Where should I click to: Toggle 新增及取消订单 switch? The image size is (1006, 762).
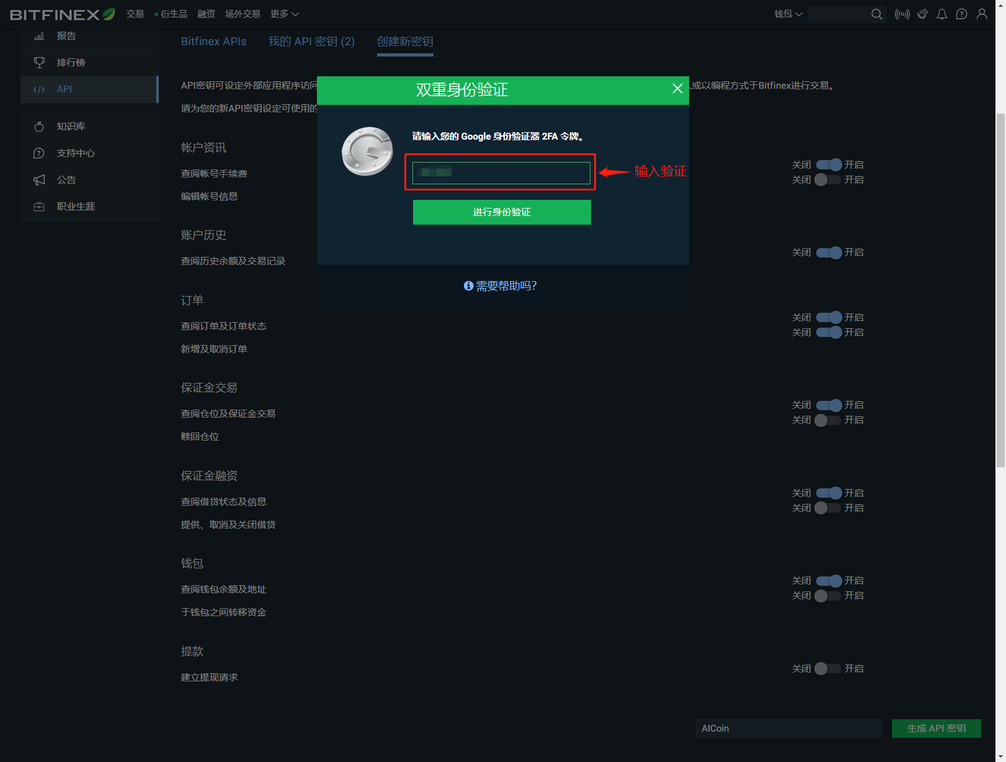pos(829,333)
